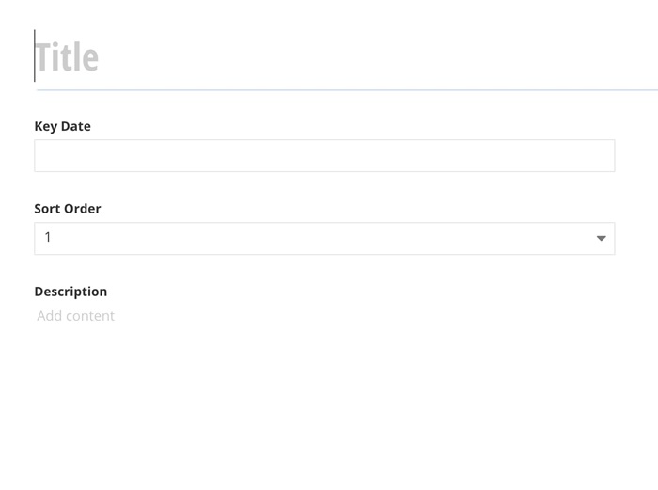Viewport: 658px width, 490px height.
Task: Click the text cursor before Title
Action: click(35, 56)
